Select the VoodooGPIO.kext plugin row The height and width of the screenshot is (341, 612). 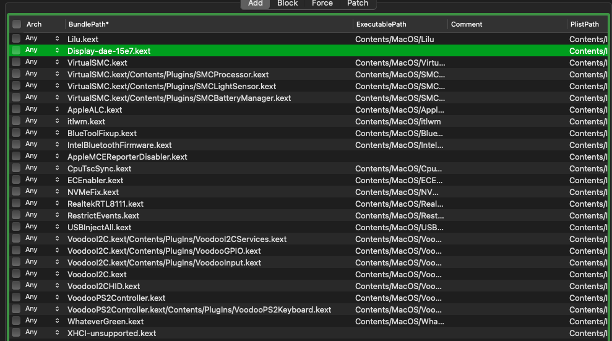(x=164, y=251)
